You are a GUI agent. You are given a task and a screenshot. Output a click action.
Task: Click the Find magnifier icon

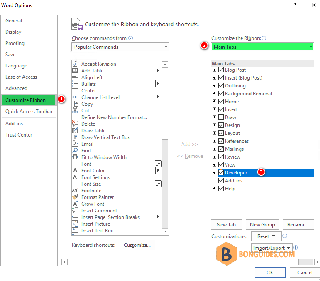coord(75,151)
